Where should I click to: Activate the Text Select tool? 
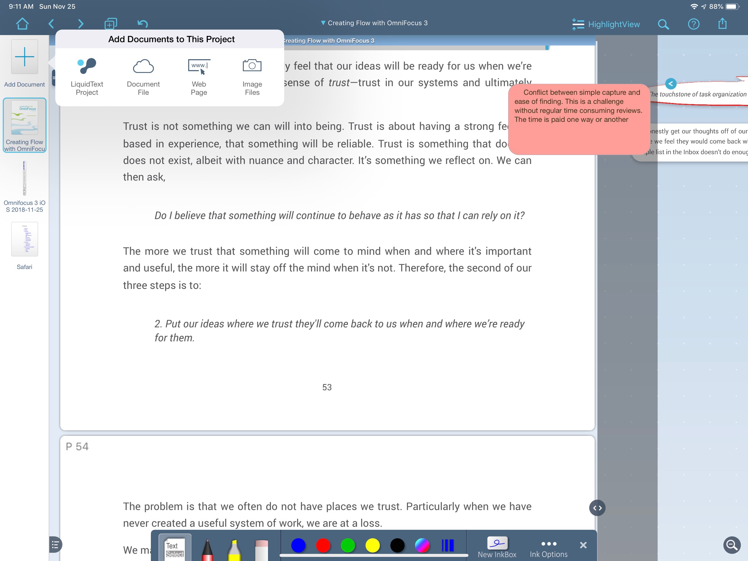[175, 548]
